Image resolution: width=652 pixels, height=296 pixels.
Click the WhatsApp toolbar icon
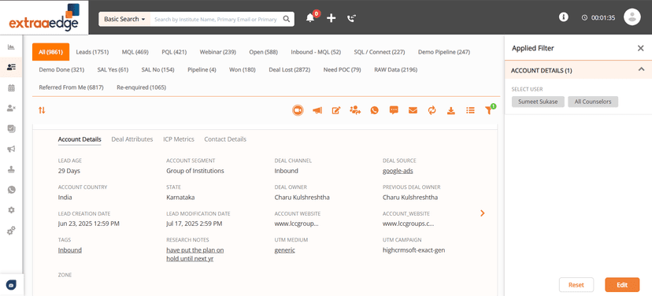[375, 110]
